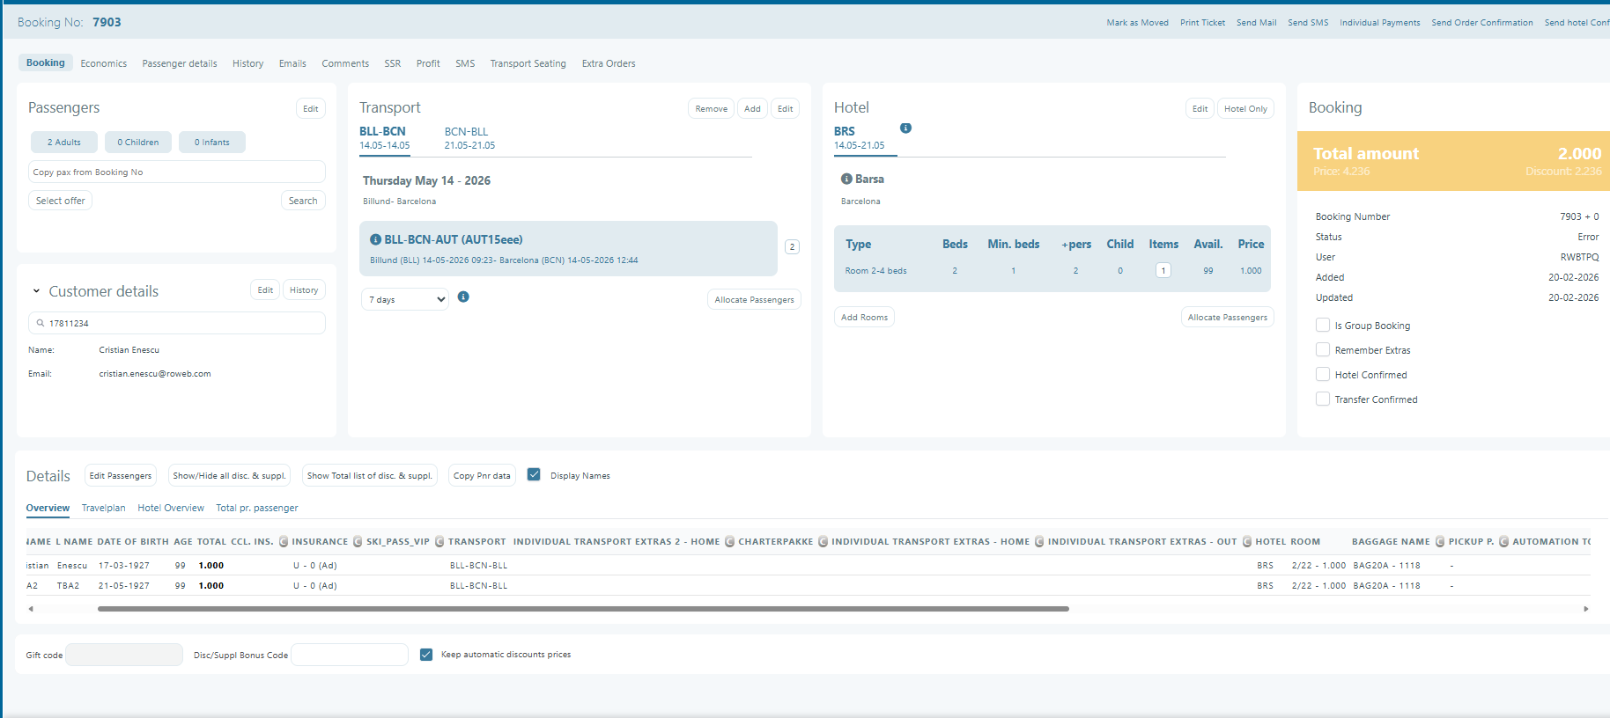Click info icon beside BLL-BCN-AUT flight
This screenshot has width=1610, height=718.
[x=375, y=239]
